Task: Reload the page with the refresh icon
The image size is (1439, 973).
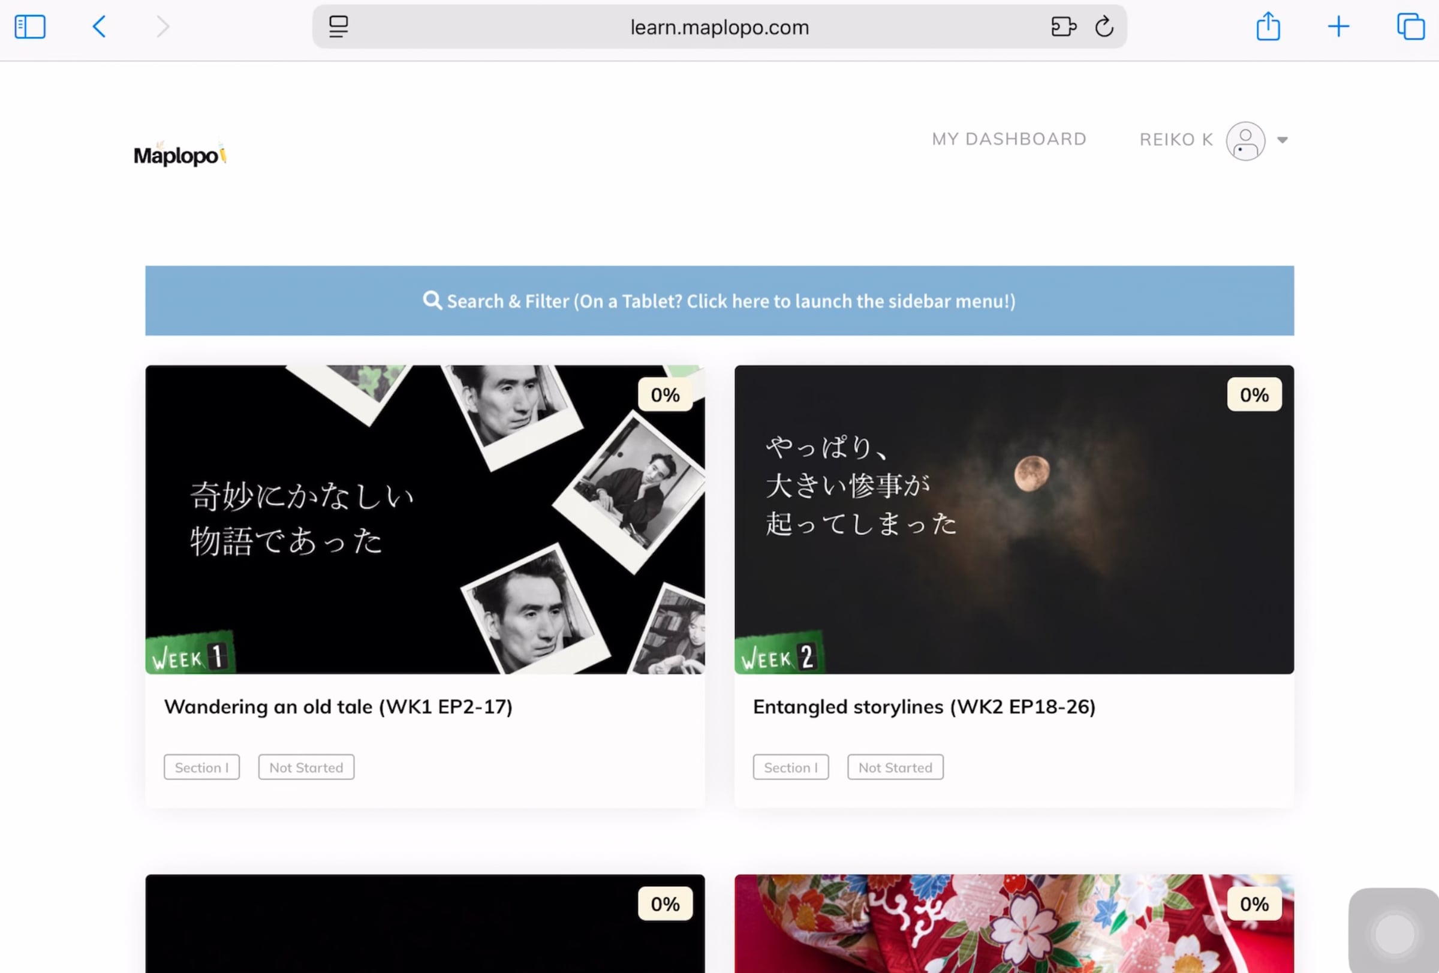Action: [x=1104, y=26]
